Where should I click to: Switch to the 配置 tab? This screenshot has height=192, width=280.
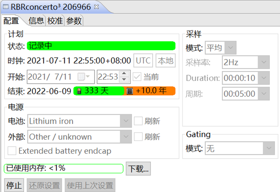point(11,21)
